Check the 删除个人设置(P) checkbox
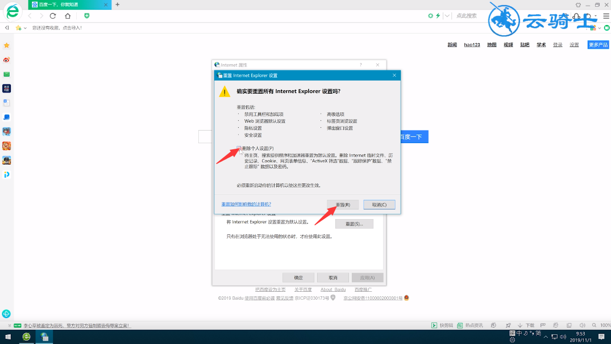 coord(239,148)
